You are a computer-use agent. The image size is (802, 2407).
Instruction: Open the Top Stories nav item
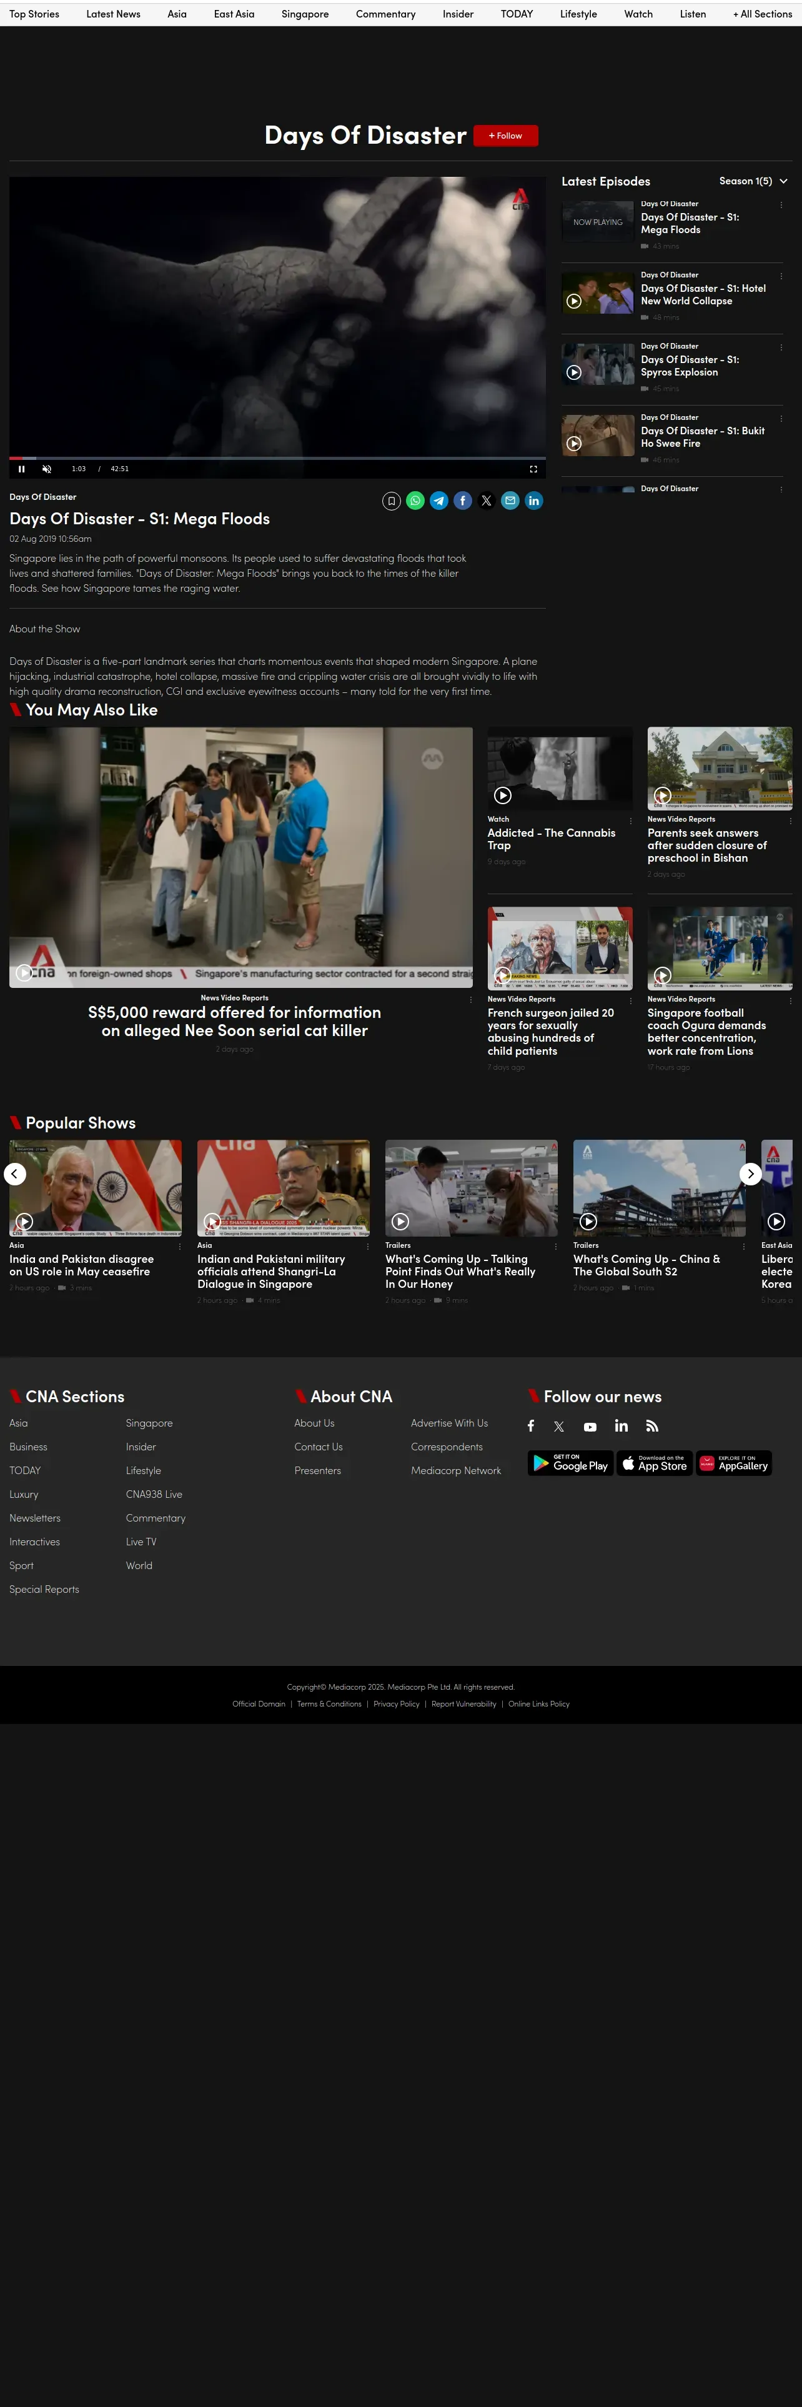click(x=34, y=14)
